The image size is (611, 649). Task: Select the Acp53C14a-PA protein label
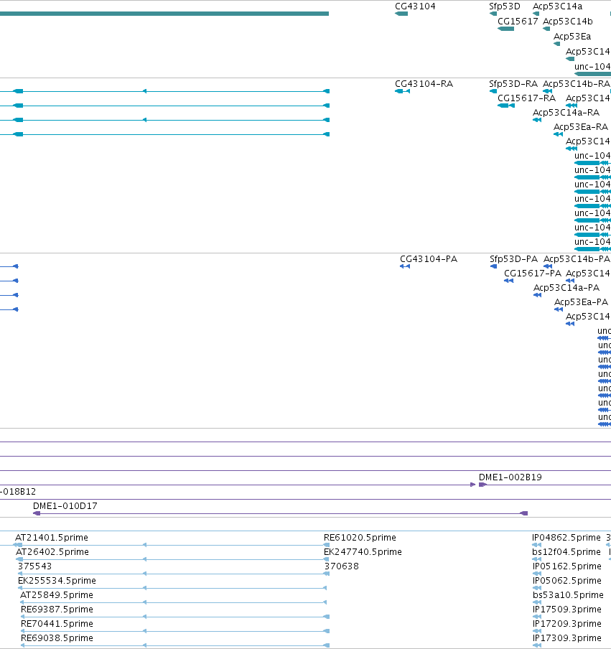click(x=566, y=287)
